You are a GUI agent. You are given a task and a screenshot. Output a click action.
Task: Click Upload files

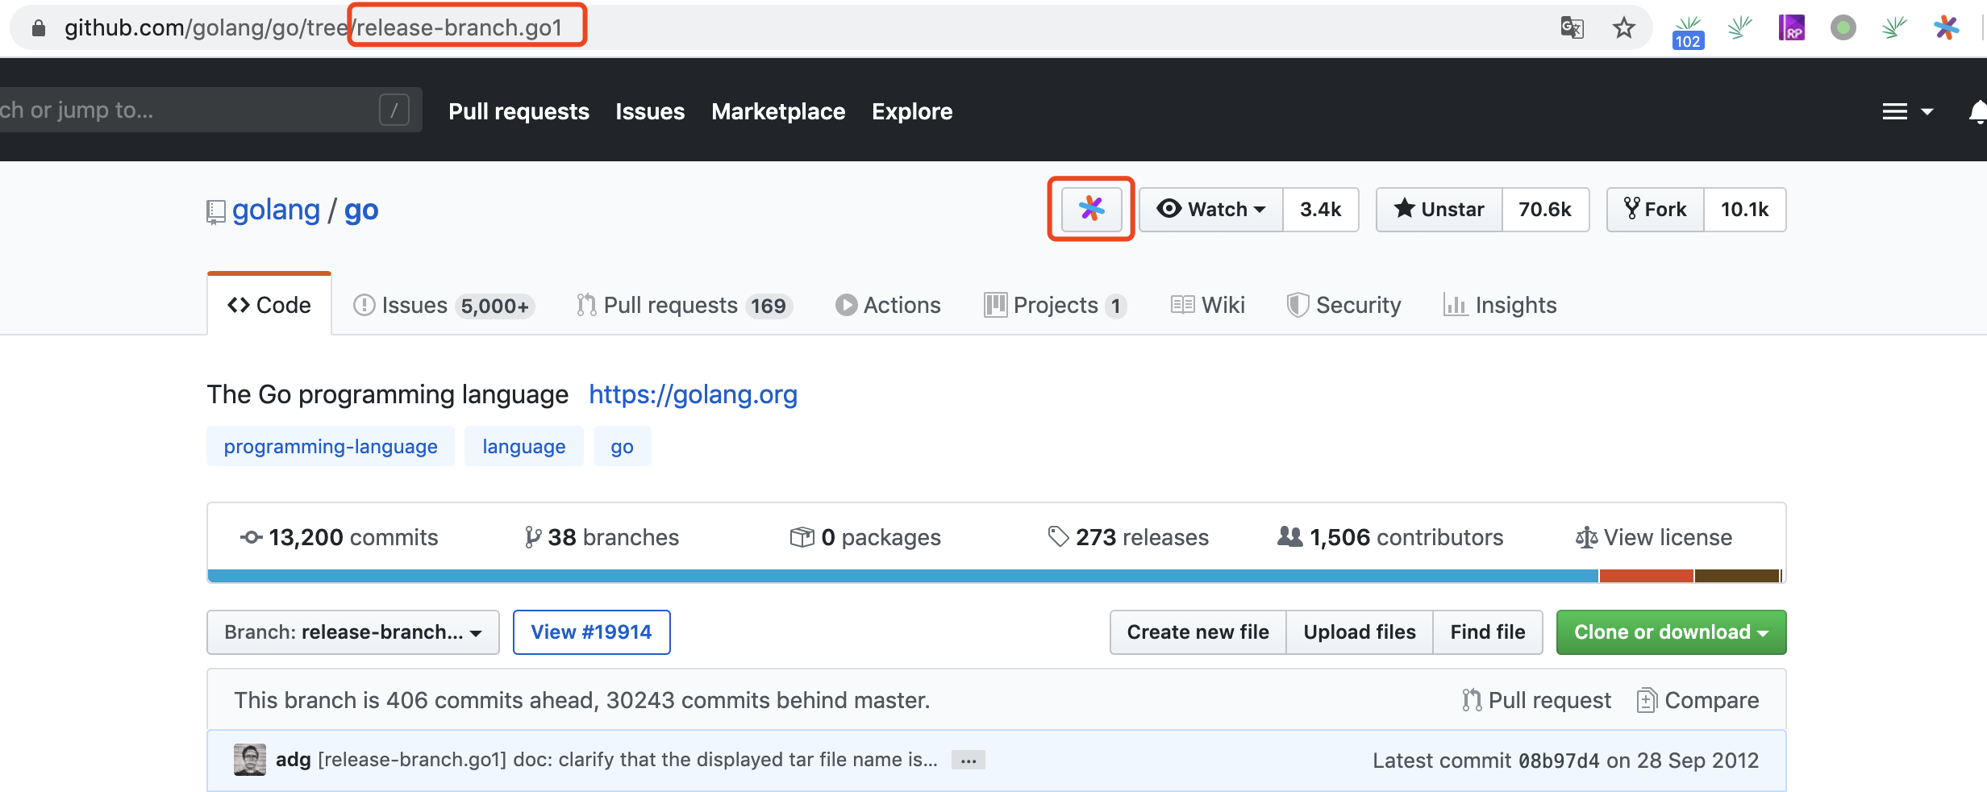click(1360, 632)
